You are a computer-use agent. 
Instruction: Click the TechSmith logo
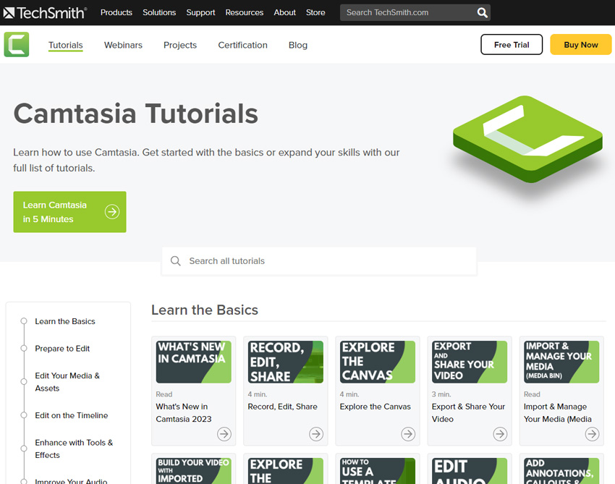45,13
